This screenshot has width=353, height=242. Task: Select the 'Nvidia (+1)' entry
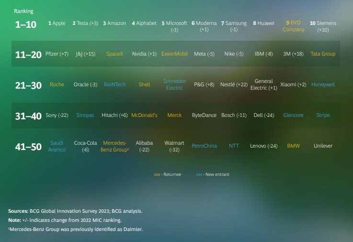144,54
